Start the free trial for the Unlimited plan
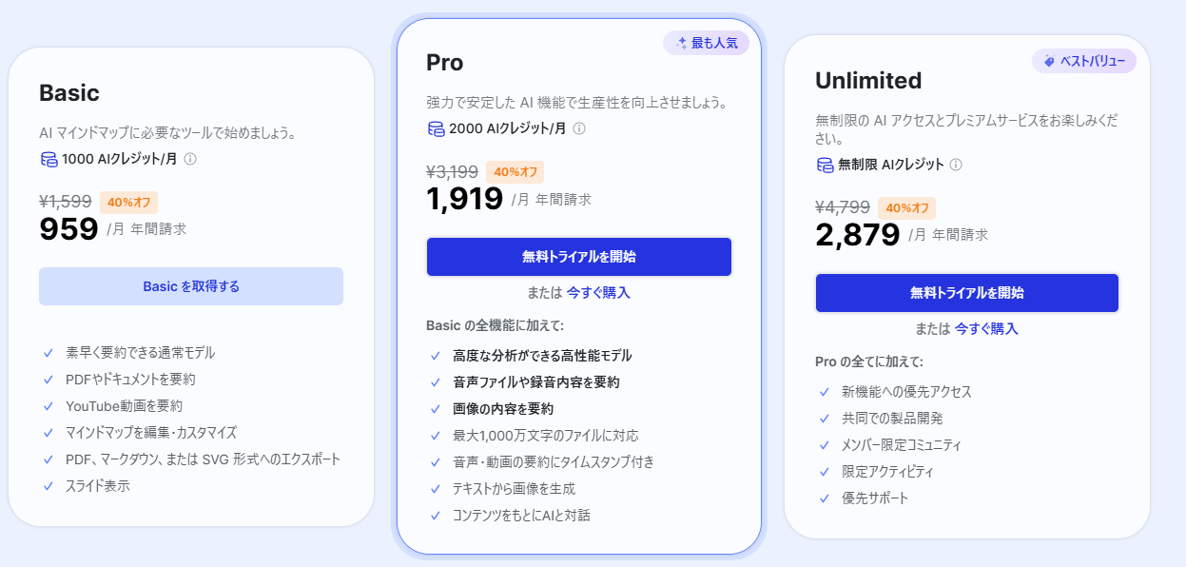Screen dimensions: 1186x567 pos(967,293)
